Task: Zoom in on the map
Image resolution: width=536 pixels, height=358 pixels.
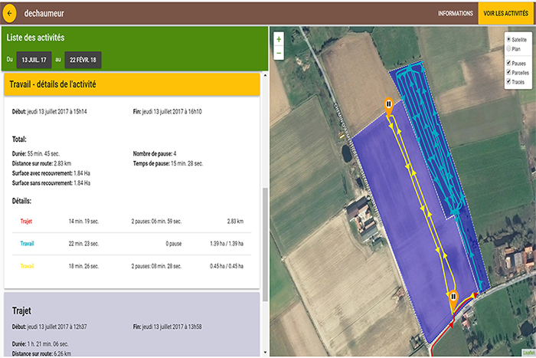Action: (279, 39)
